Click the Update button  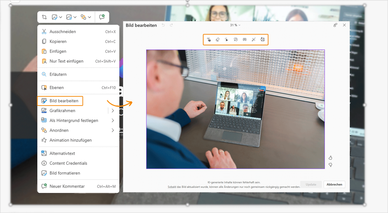click(x=311, y=185)
